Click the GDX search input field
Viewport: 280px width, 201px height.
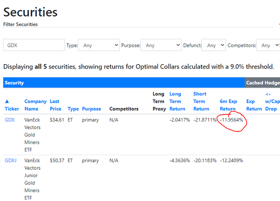34,45
